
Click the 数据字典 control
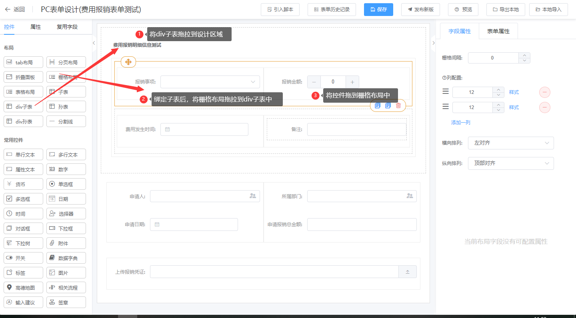click(66, 258)
